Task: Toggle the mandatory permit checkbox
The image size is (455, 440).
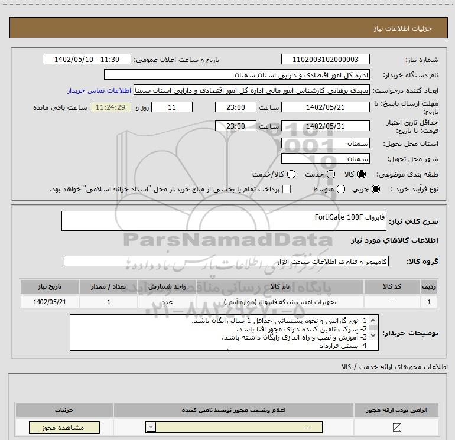Action: click(x=396, y=427)
